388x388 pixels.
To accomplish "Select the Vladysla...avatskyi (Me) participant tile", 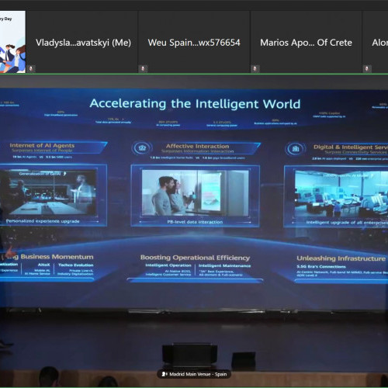I will pos(81,42).
